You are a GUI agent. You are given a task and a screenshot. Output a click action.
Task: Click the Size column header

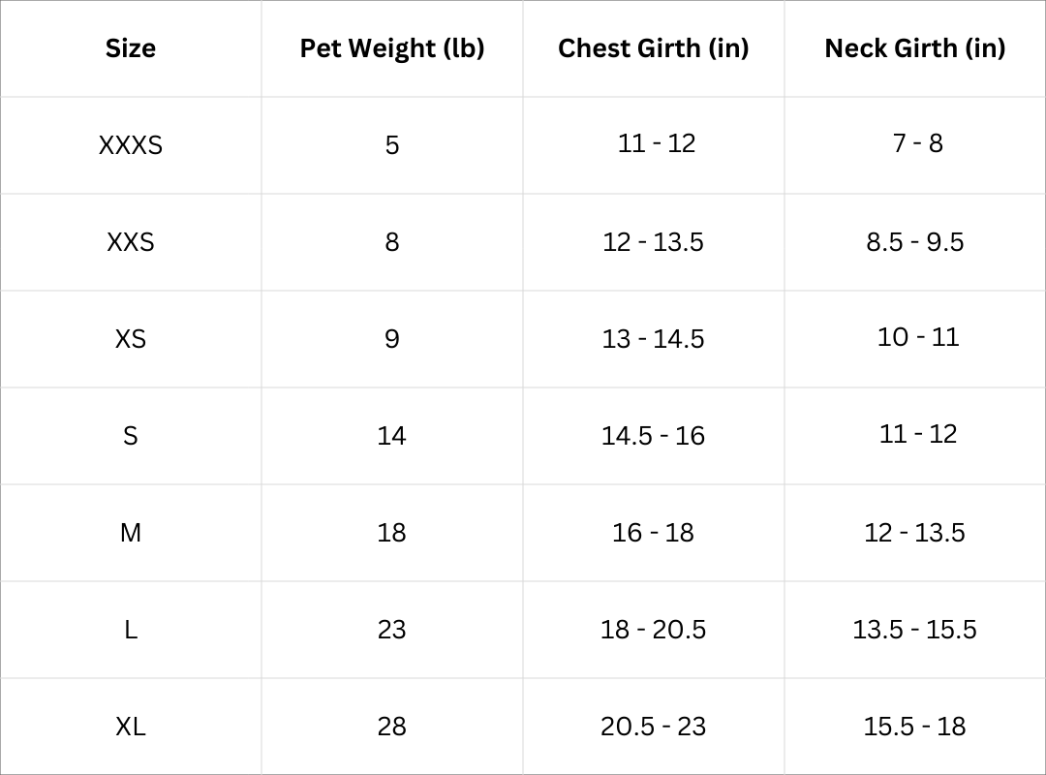[131, 48]
